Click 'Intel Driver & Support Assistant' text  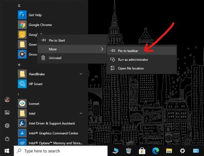tap(52, 123)
